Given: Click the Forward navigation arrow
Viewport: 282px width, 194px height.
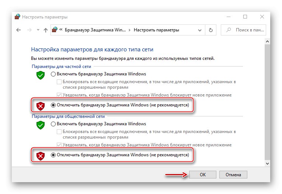Looking at the screenshot, I should [29, 30].
